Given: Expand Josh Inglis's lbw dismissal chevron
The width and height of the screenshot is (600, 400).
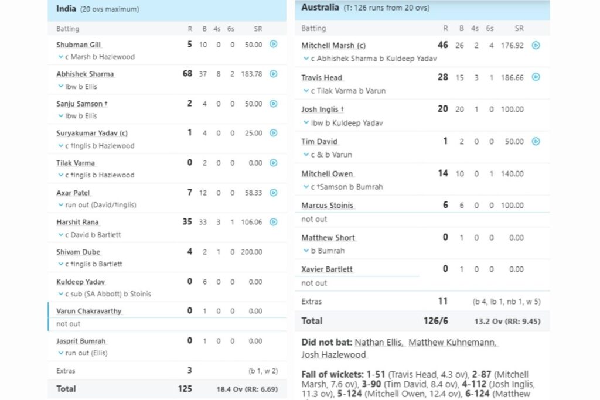Looking at the screenshot, I should (306, 123).
